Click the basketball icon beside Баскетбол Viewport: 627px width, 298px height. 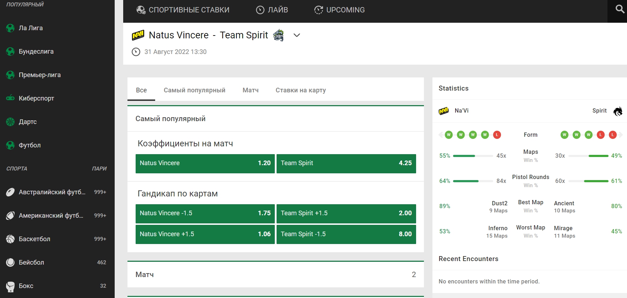[x=10, y=239]
